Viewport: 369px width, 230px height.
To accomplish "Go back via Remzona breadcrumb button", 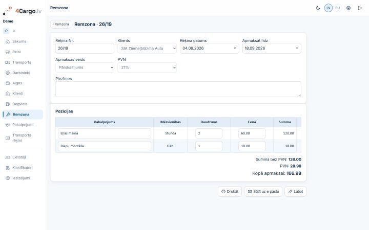I will tap(60, 24).
